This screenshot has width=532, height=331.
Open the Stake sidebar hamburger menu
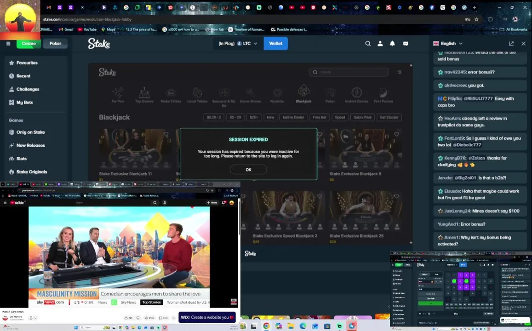[8, 43]
